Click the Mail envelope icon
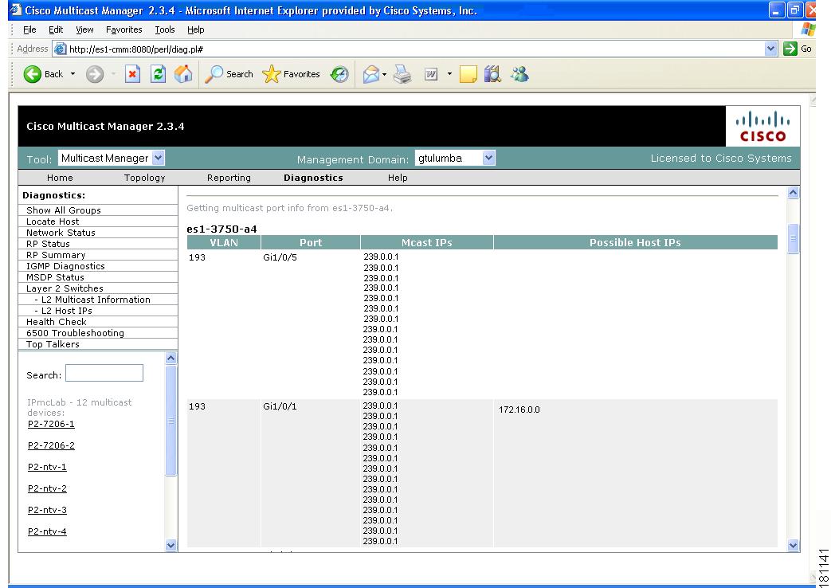The height and width of the screenshot is (588, 831). (371, 74)
